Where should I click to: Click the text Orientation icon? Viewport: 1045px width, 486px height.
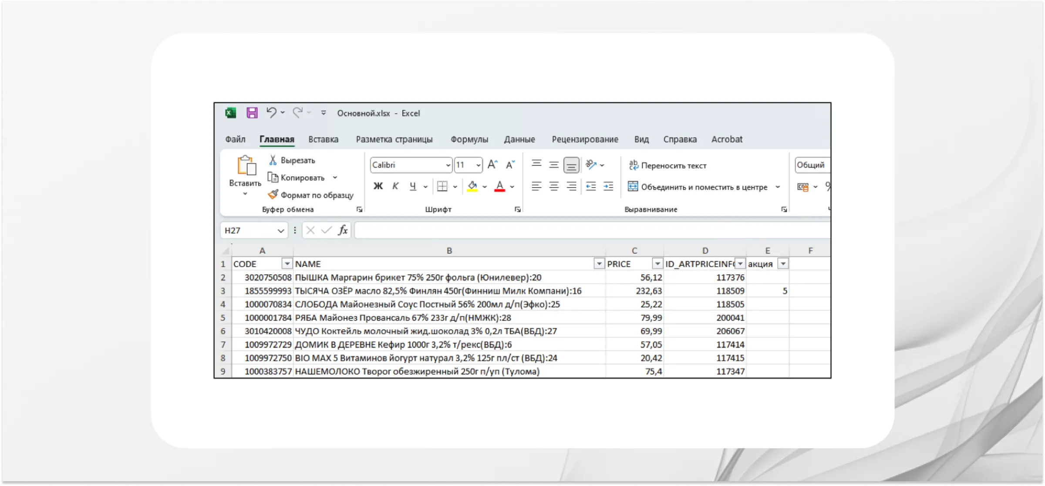coord(591,165)
